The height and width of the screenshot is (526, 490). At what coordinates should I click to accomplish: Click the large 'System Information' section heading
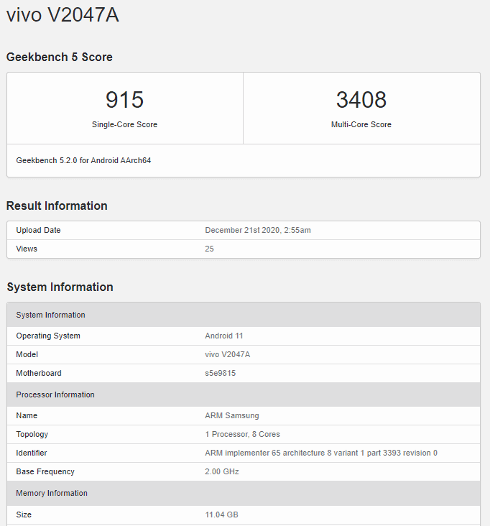coord(60,287)
